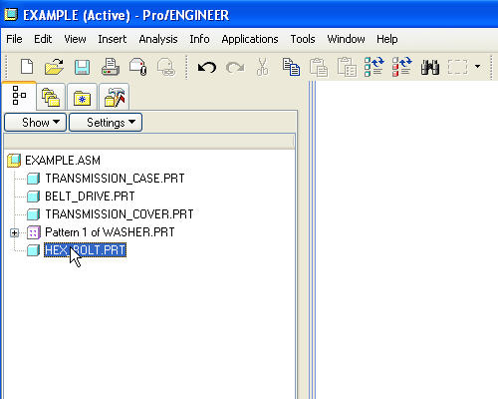Image resolution: width=498 pixels, height=399 pixels.
Task: Open the Help menu
Action: click(x=386, y=39)
